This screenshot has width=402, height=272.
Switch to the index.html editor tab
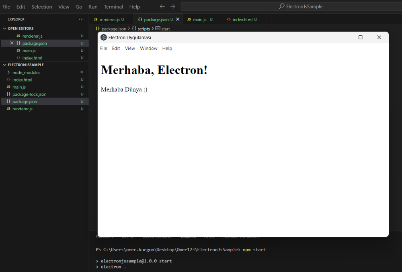(244, 19)
